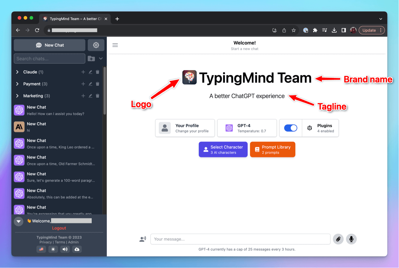Focus the Search chats field

(x=50, y=59)
